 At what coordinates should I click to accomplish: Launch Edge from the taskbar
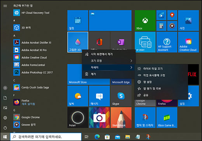click(x=97, y=137)
